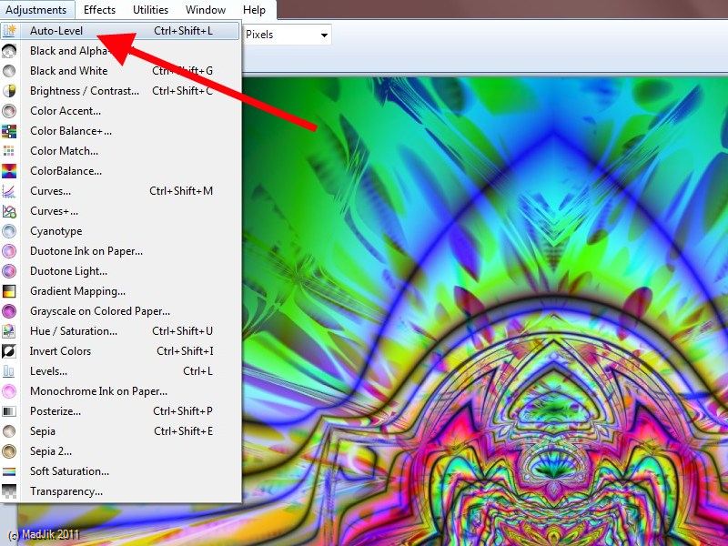Open Gradient Mapping dialog

click(120, 291)
